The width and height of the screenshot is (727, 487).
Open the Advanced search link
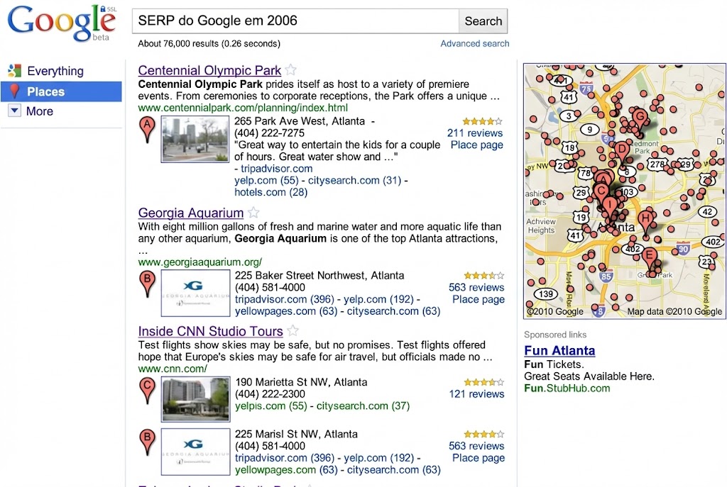tap(474, 43)
